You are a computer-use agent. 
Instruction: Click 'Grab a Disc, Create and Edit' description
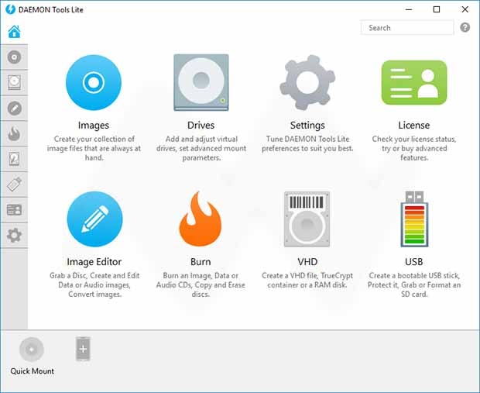pos(94,284)
